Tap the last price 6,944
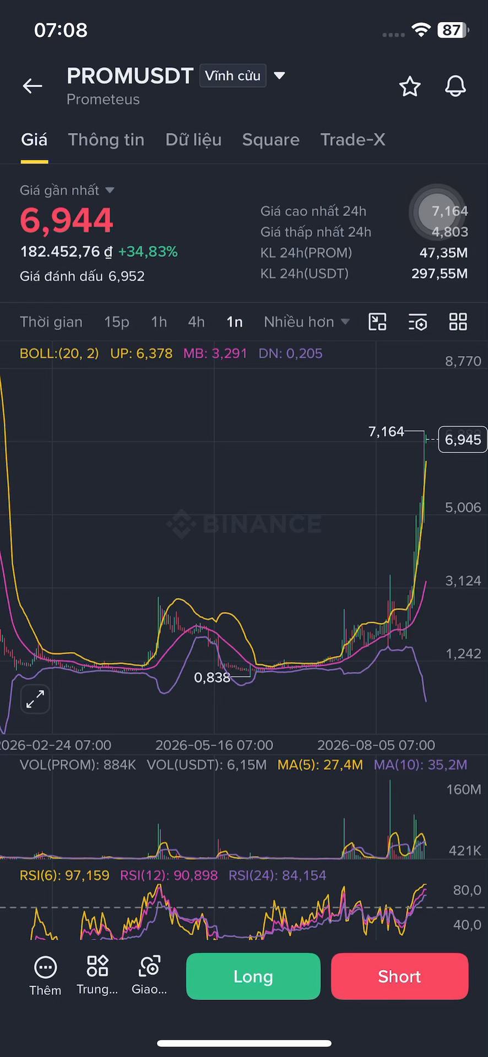The height and width of the screenshot is (1057, 488). pos(67,220)
